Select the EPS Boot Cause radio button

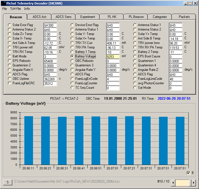(135, 56)
